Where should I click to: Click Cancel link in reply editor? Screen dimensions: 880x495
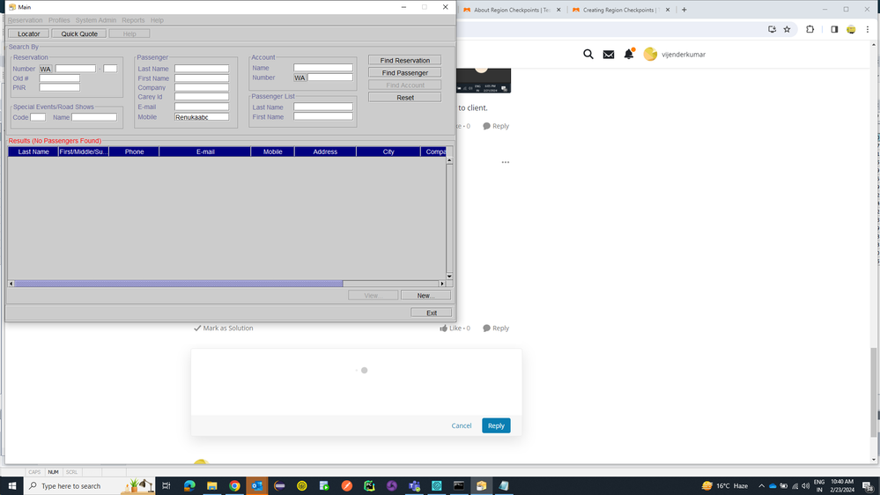tap(462, 425)
